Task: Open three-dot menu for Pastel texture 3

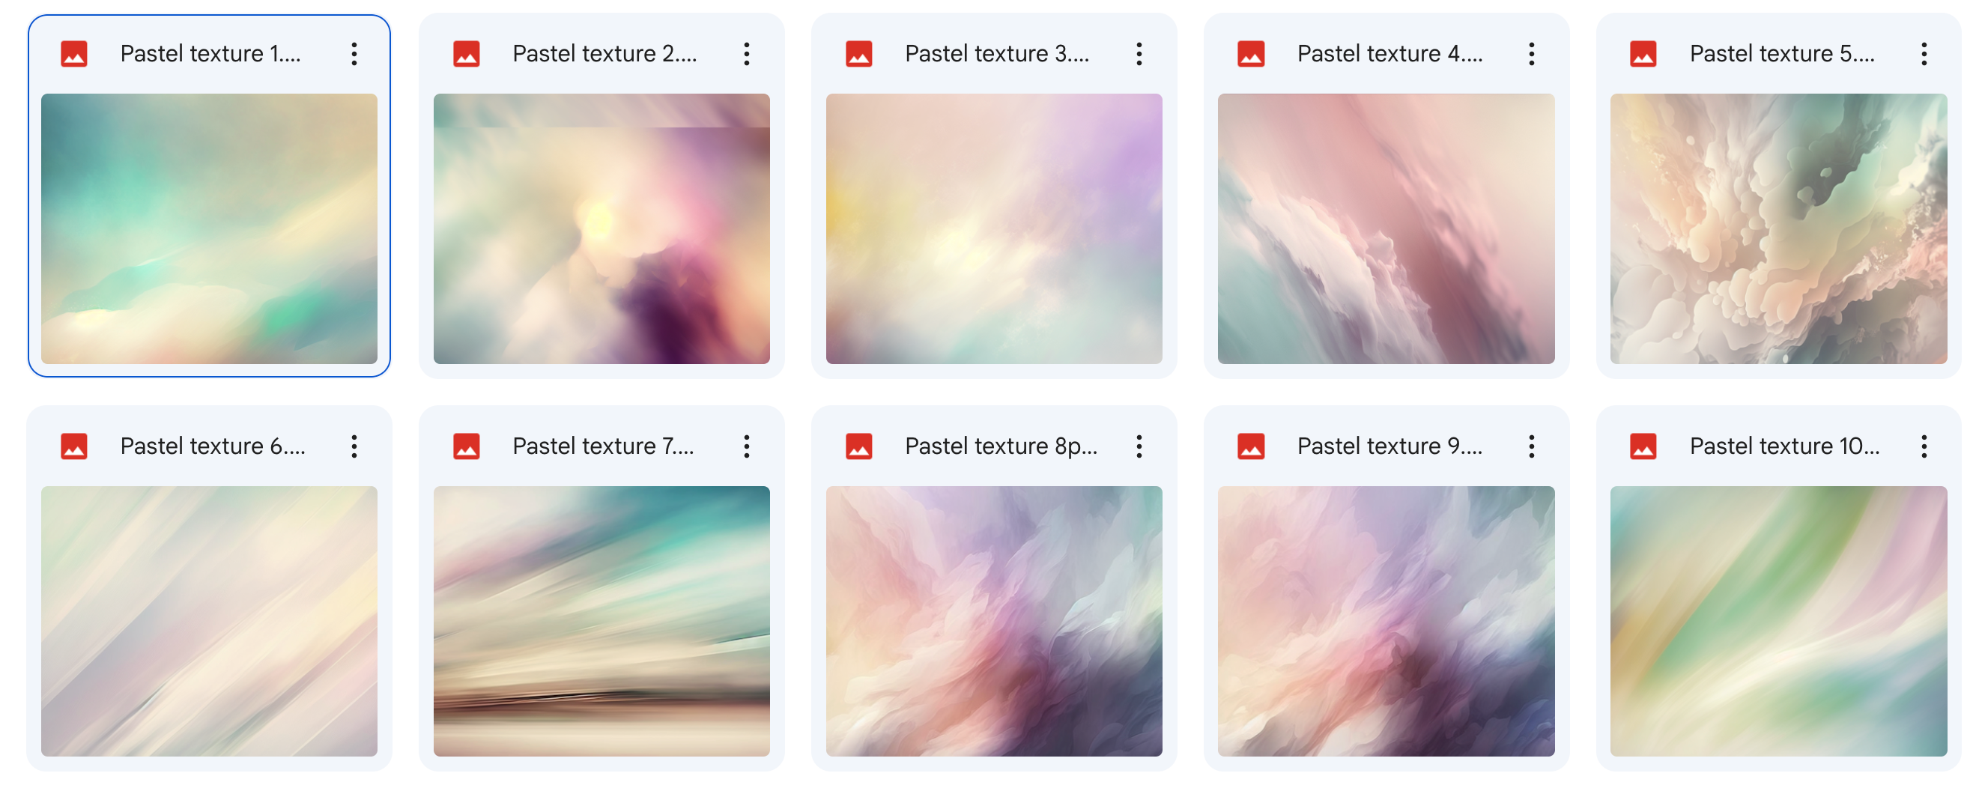Action: point(1139,54)
